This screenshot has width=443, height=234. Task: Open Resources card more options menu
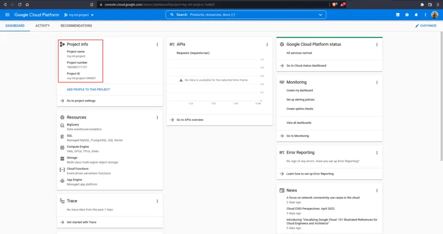[157, 118]
